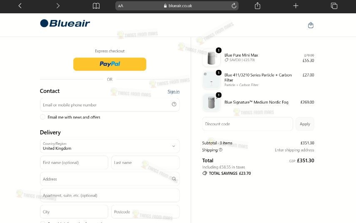Click the Blueair logo
The height and width of the screenshot is (223, 356).
point(65,23)
